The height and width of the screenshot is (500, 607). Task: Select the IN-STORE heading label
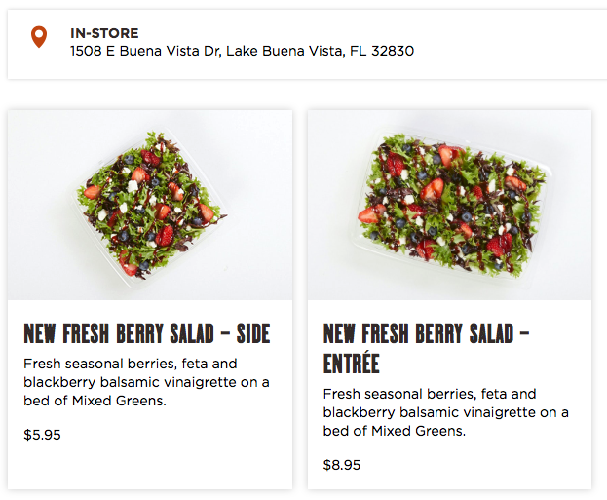coord(104,33)
